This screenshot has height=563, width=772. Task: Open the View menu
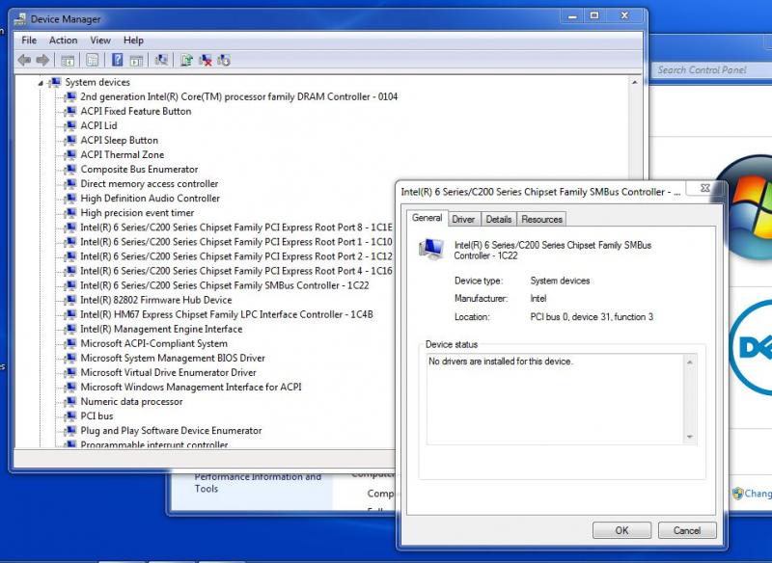(x=100, y=40)
